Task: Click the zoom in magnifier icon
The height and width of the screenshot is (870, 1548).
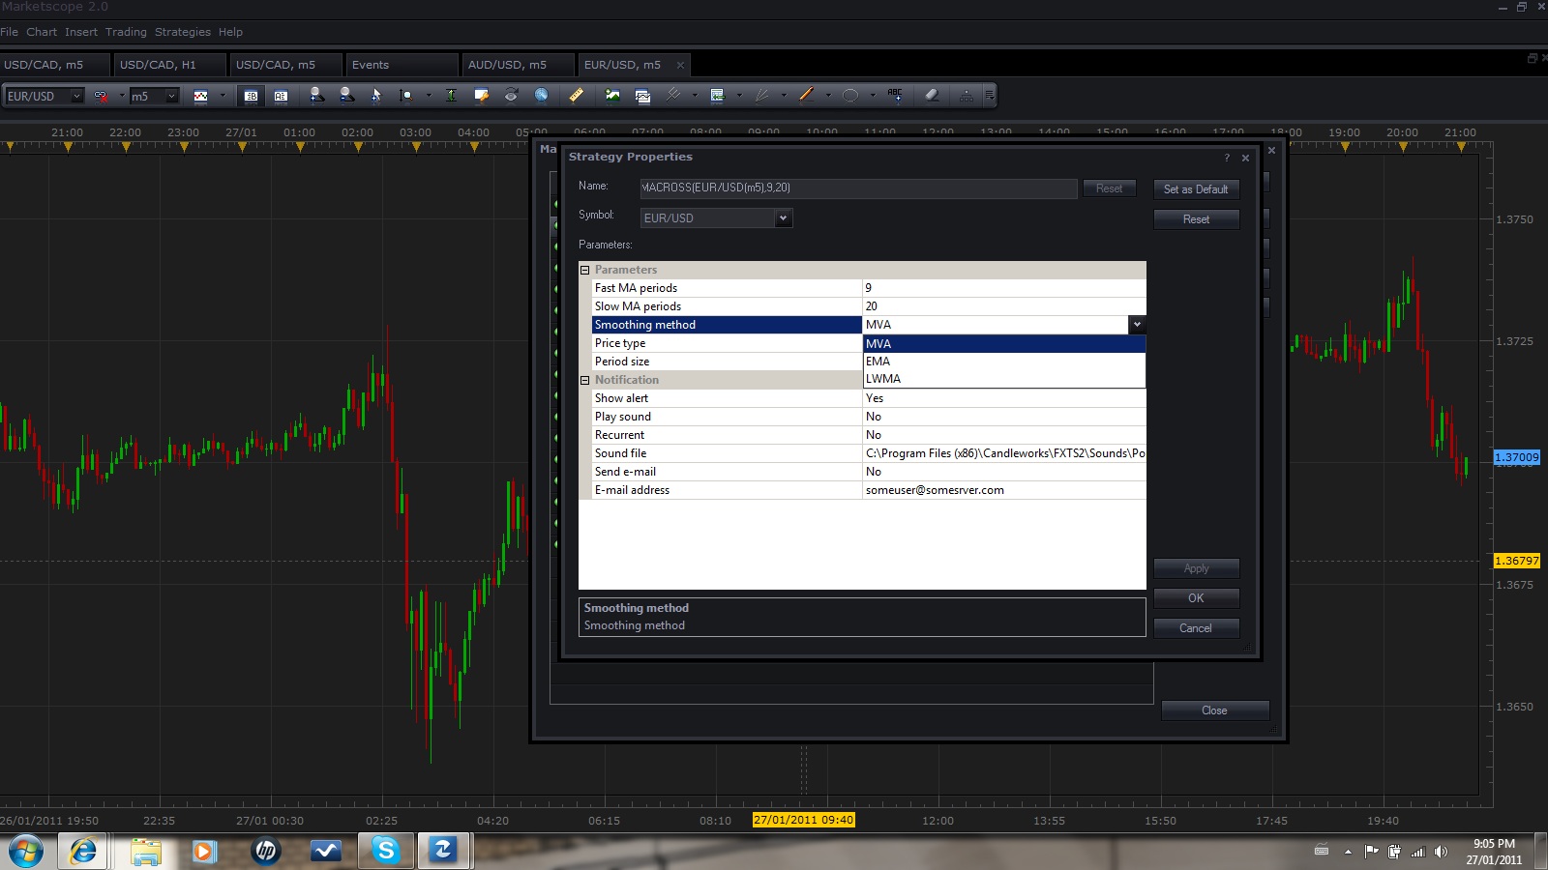Action: [316, 96]
